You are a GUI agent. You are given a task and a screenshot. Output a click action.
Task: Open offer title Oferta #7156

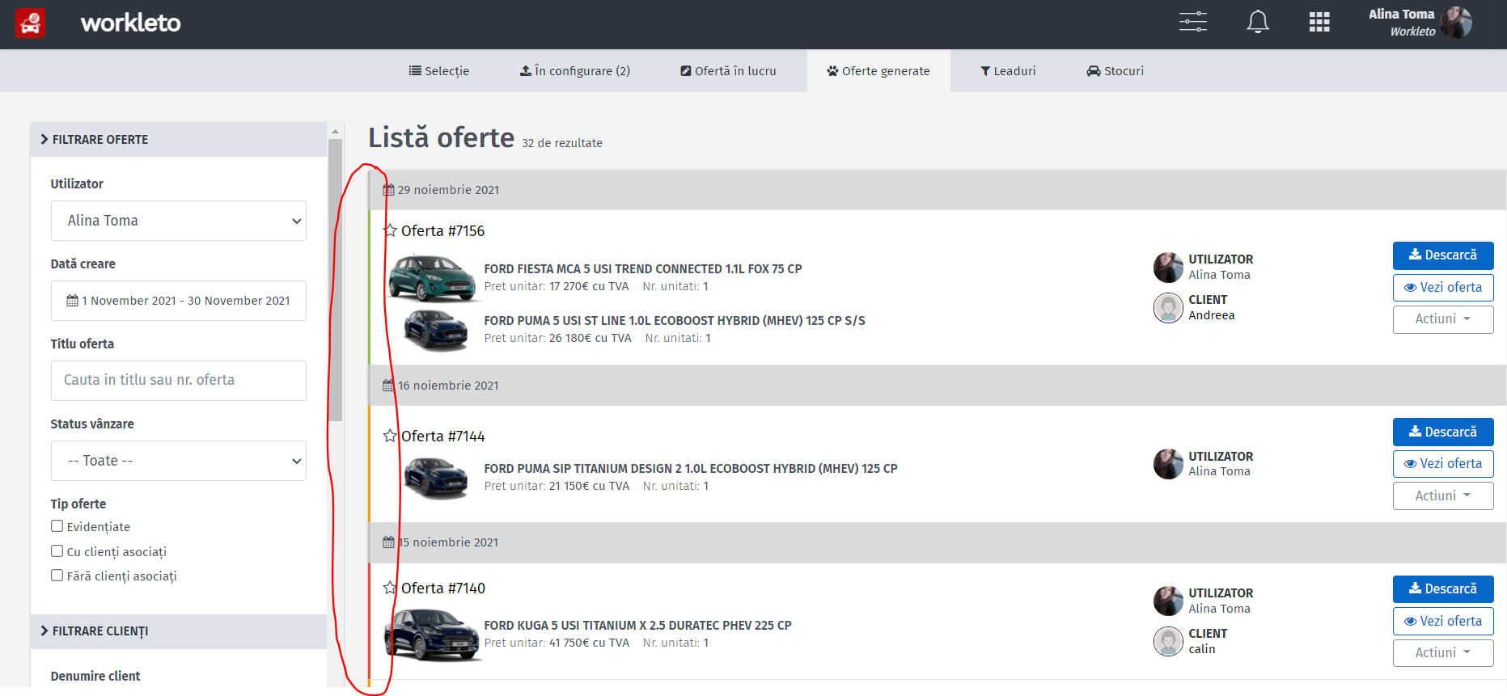(x=442, y=231)
